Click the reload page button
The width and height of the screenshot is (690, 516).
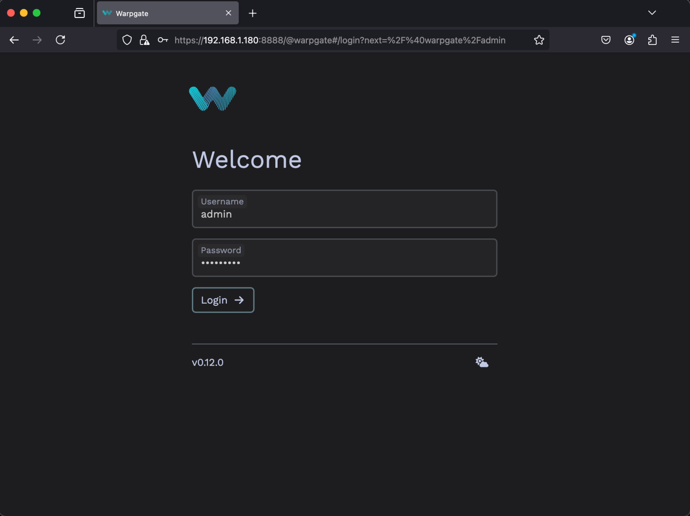click(61, 40)
